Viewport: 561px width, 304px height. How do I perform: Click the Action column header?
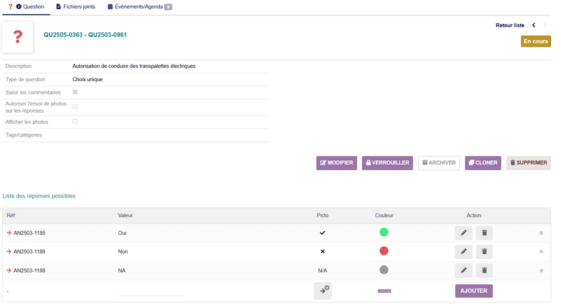474,216
